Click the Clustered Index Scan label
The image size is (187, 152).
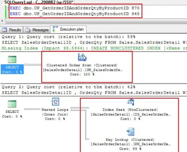(x=82, y=65)
